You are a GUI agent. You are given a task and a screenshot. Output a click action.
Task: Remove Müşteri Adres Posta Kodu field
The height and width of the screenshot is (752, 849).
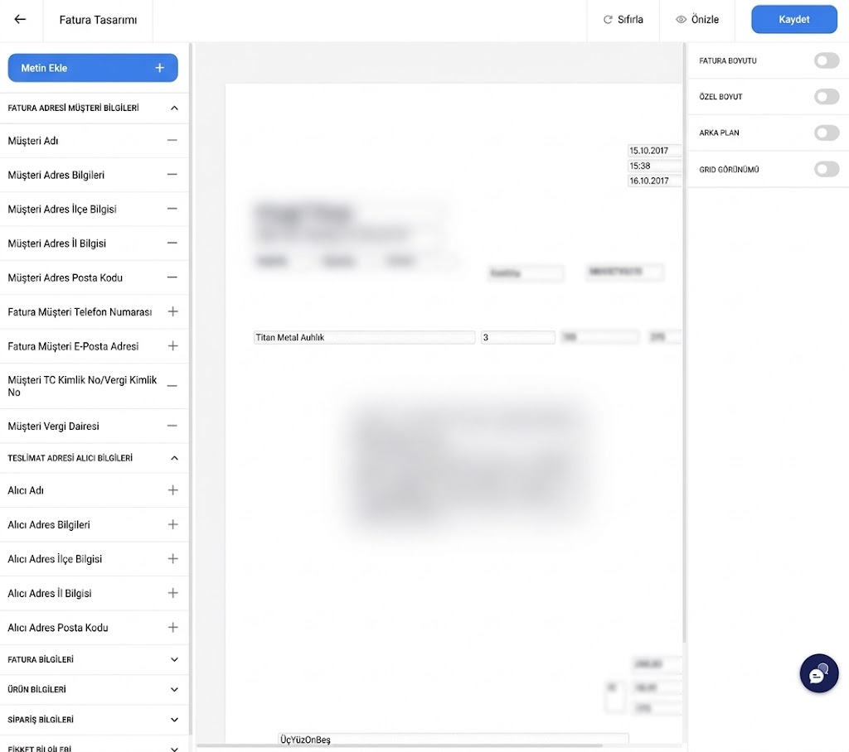pos(172,277)
